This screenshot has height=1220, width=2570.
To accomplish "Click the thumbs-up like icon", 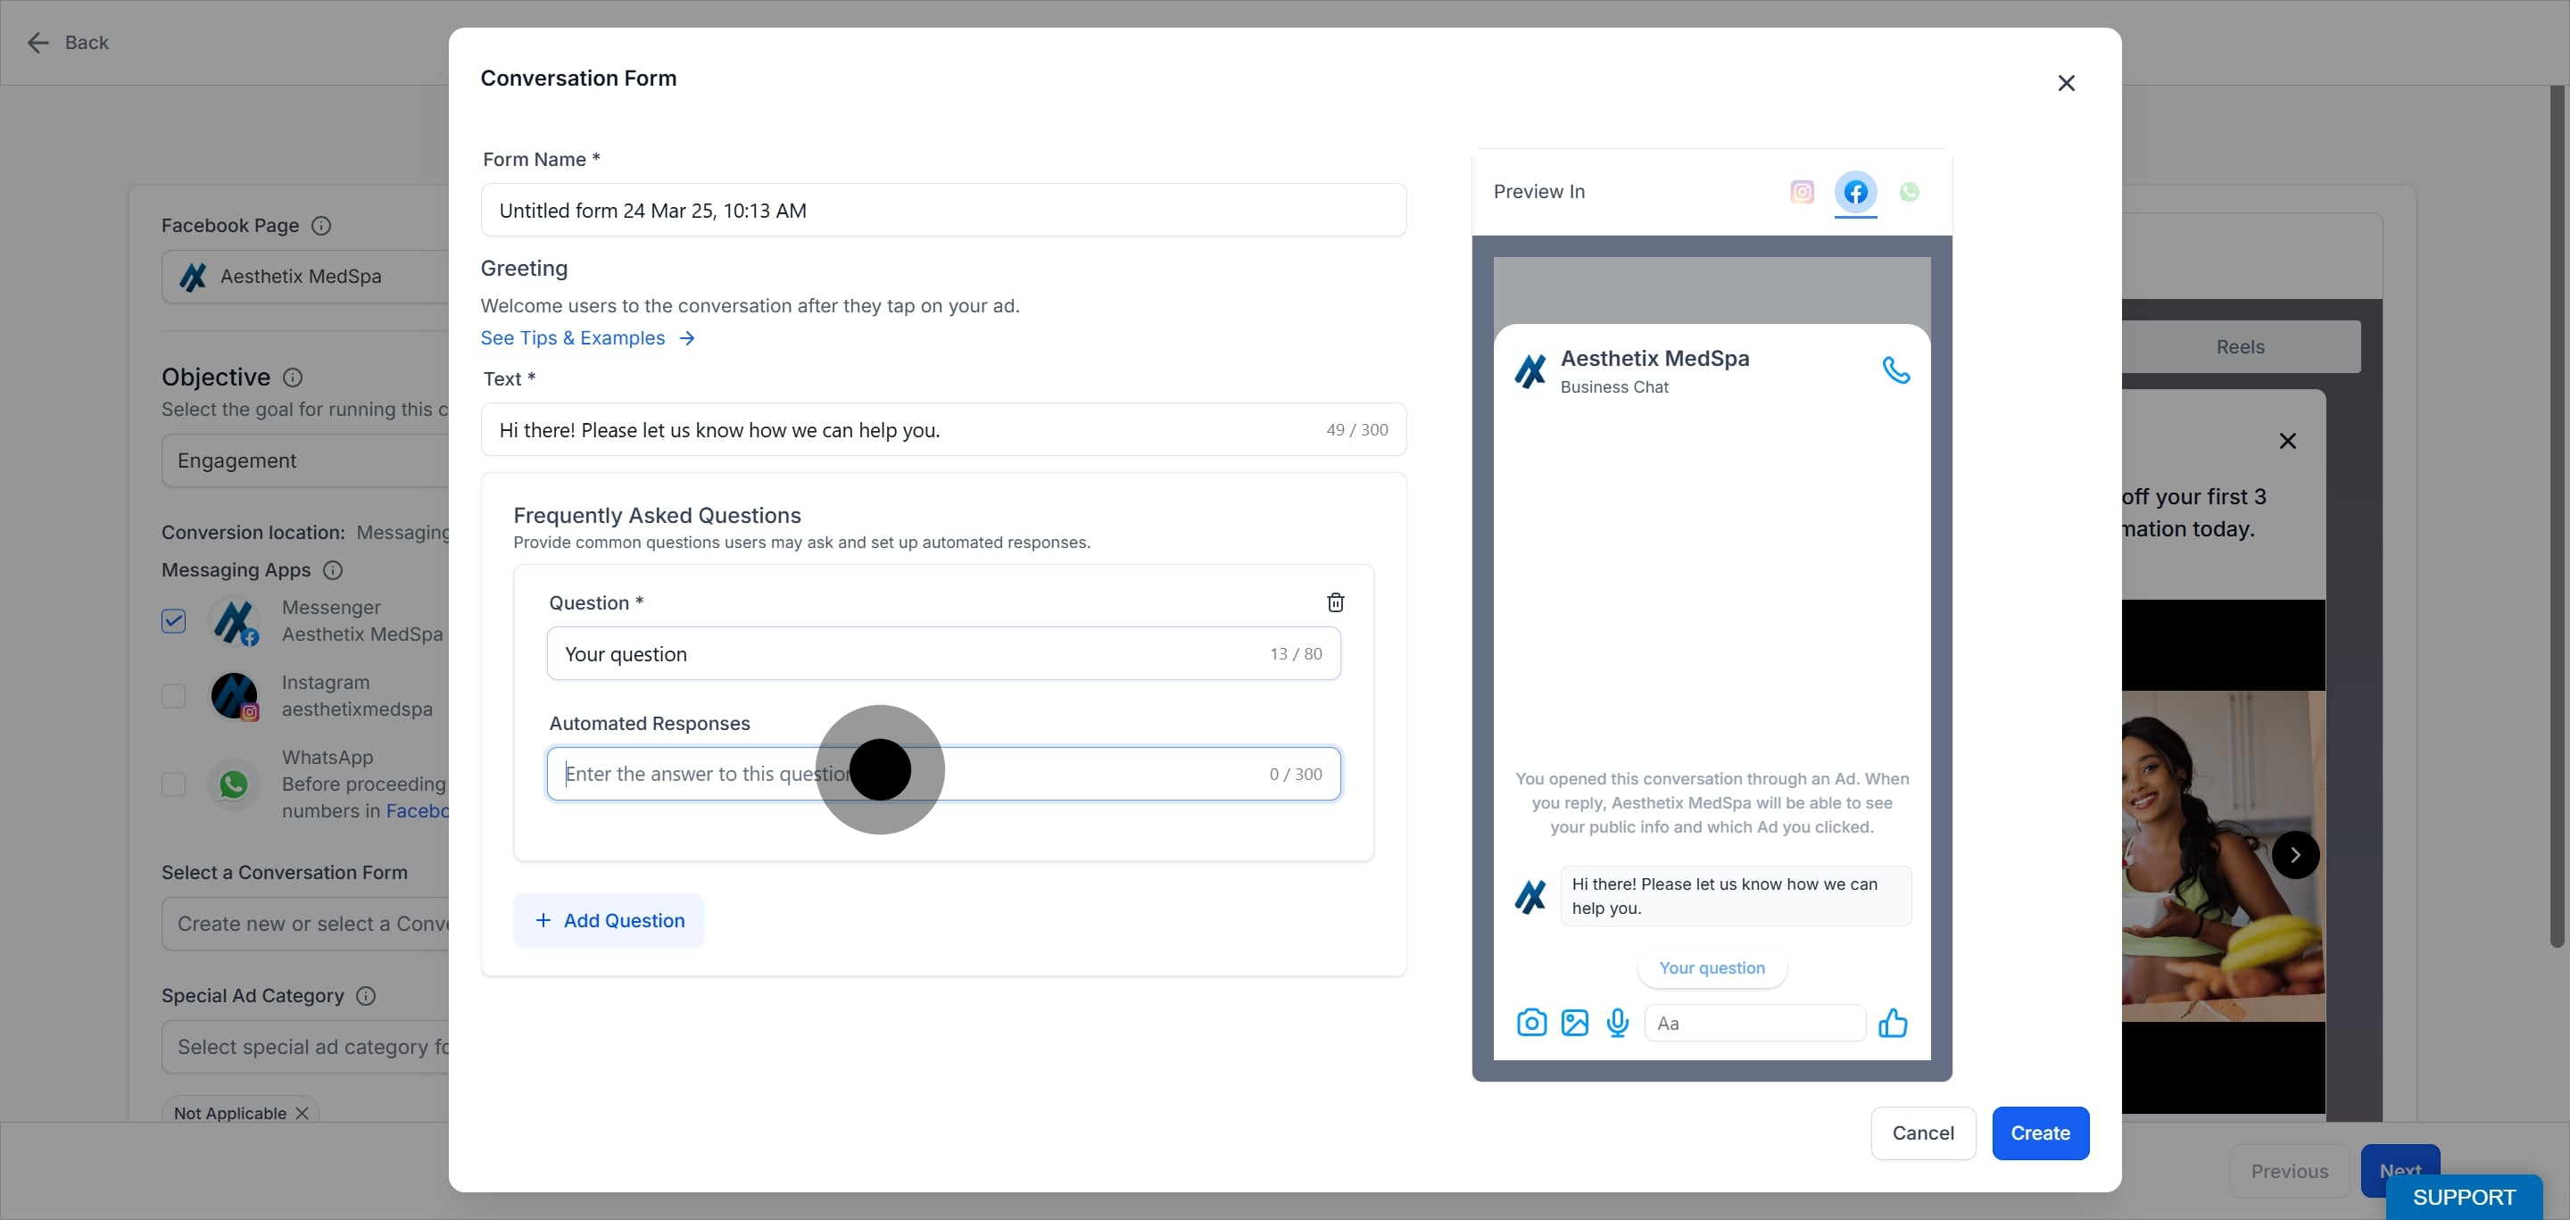I will (1893, 1023).
